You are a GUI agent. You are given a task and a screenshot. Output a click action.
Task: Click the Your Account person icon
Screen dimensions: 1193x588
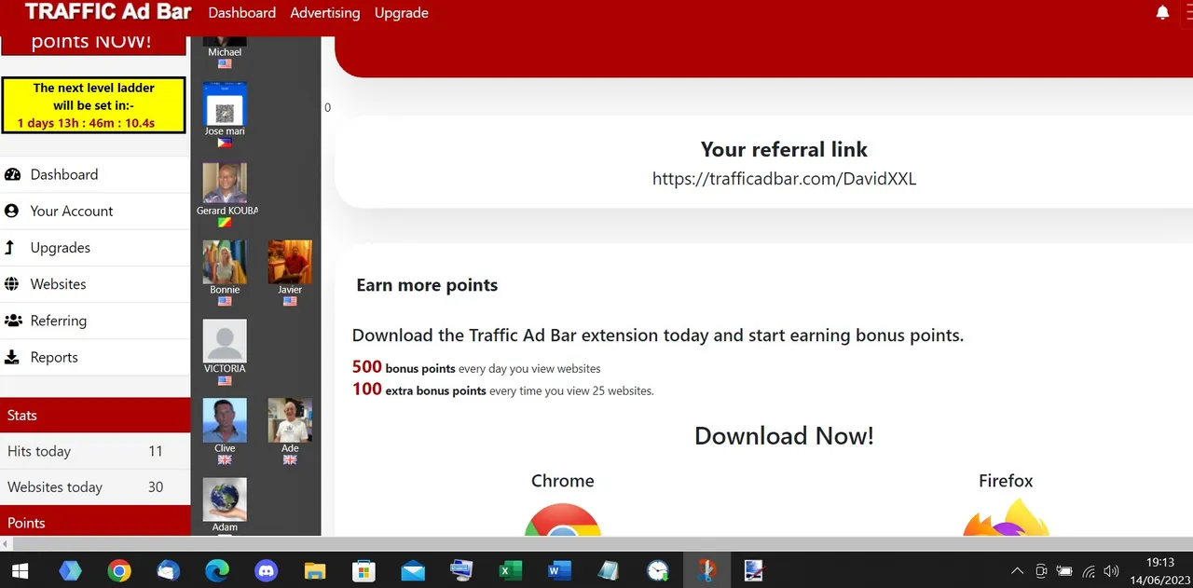point(12,211)
